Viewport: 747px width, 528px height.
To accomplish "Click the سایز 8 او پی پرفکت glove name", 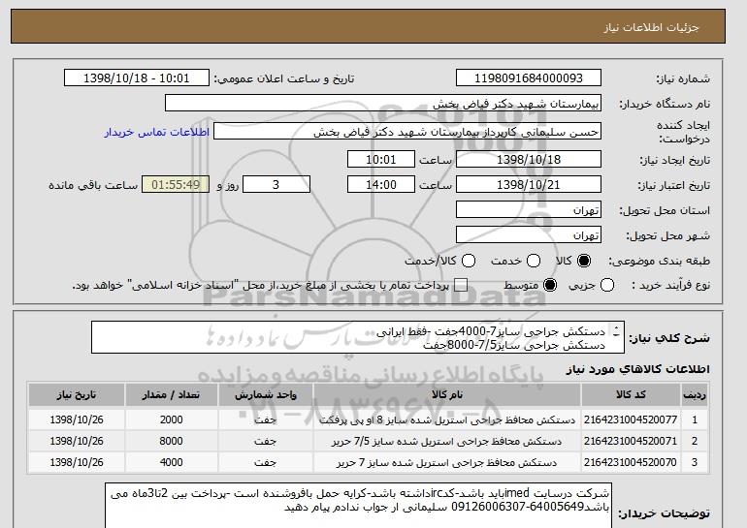I will pyautogui.click(x=447, y=420).
